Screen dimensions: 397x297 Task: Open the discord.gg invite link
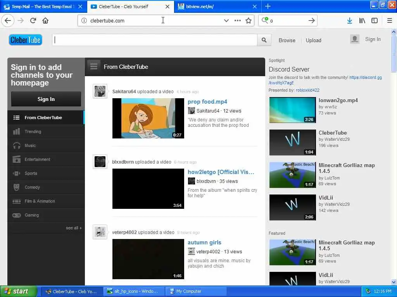click(325, 80)
